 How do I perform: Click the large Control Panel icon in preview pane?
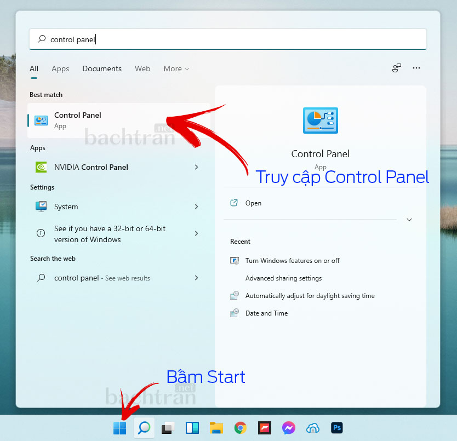(x=321, y=121)
